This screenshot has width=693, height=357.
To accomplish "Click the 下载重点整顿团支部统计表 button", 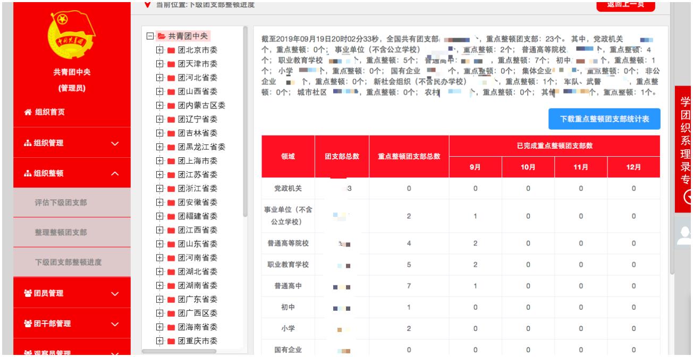I will tap(604, 119).
